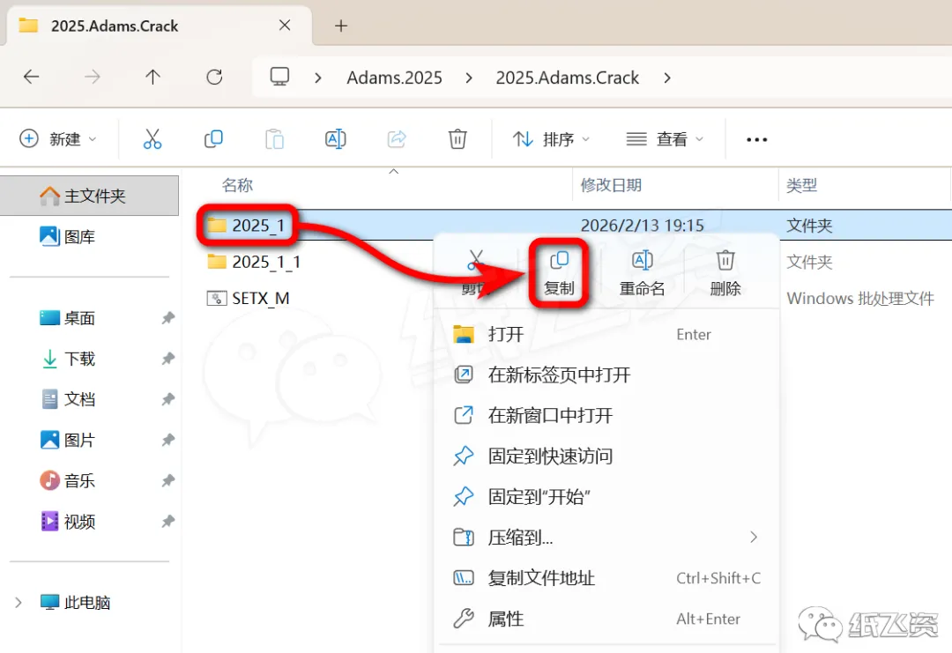Screen dimensions: 952x653
Task: Choose 固定到快速访问 from context menu
Action: 606,456
